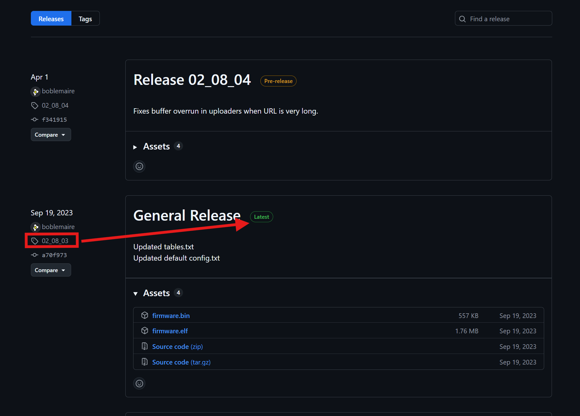Click boblemaire avatar next to Apr 1 release
580x416 pixels.
(36, 91)
